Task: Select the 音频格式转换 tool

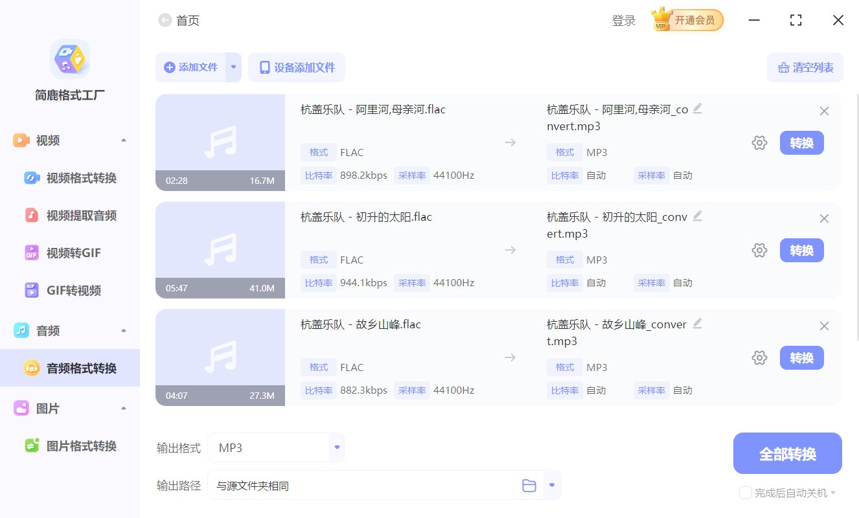Action: click(x=69, y=368)
